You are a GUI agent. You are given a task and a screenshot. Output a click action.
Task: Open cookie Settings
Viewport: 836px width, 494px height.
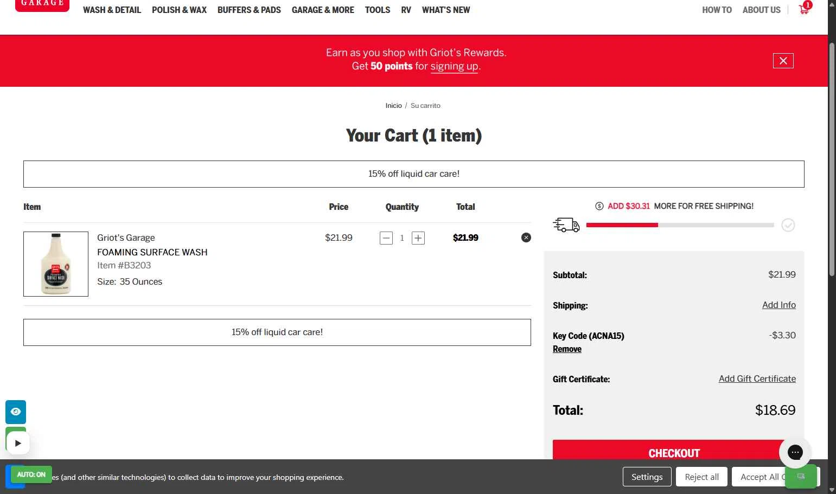pyautogui.click(x=647, y=477)
